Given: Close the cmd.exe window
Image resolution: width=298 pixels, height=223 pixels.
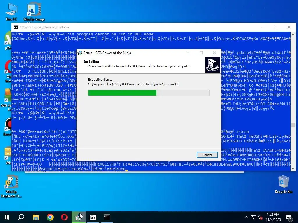Looking at the screenshot, I should tap(289, 27).
